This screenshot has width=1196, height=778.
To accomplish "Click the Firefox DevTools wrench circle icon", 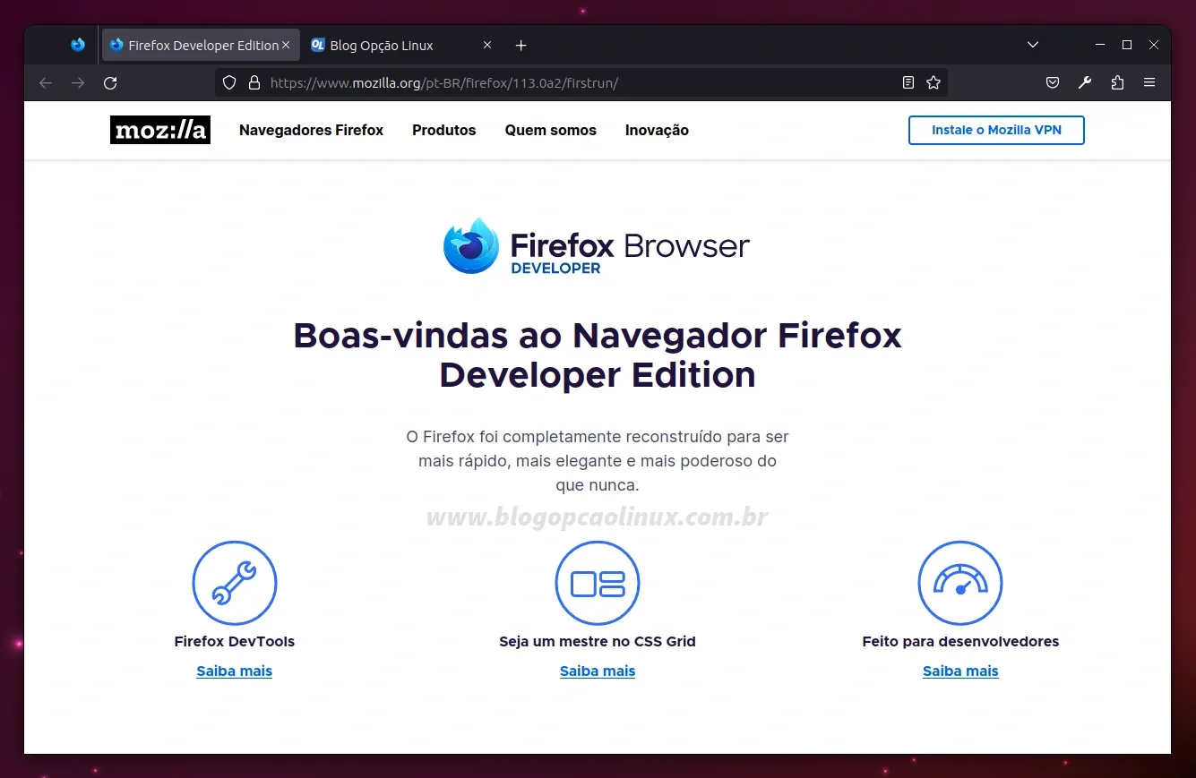I will (x=235, y=583).
